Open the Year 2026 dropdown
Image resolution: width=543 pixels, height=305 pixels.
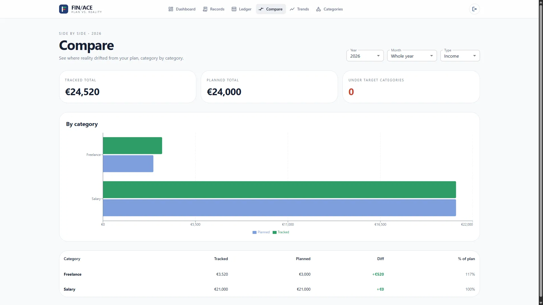click(365, 56)
